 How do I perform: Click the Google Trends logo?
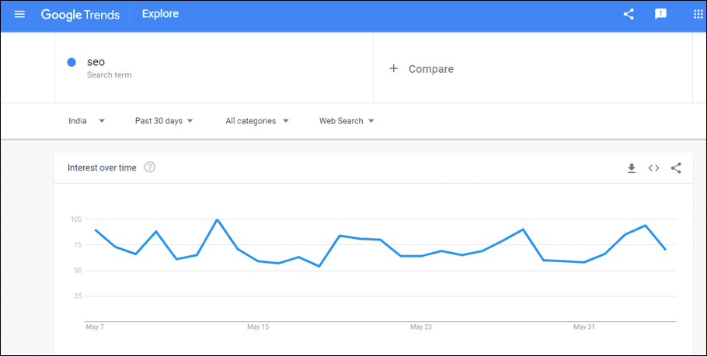click(80, 15)
